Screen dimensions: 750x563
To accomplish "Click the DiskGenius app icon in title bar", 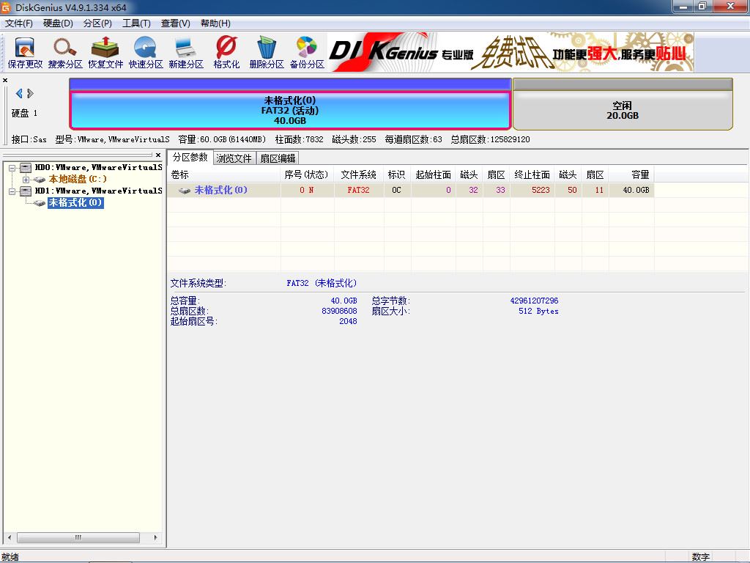I will point(6,7).
